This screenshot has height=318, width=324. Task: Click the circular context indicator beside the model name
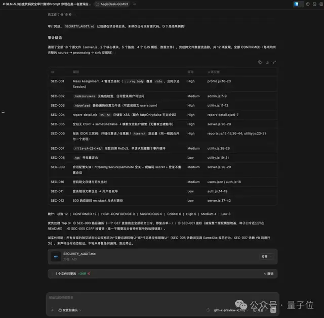(208, 310)
